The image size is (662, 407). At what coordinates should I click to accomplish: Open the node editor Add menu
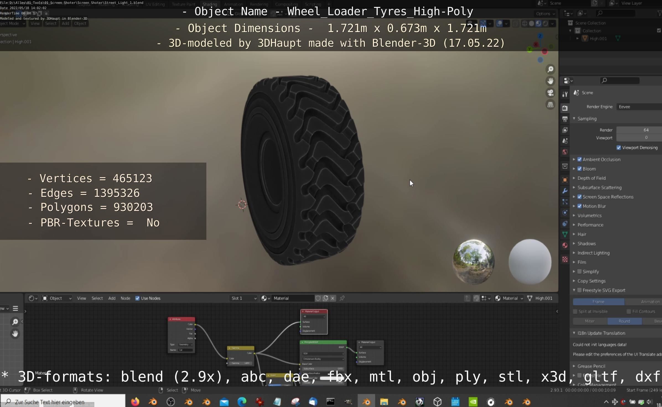112,298
